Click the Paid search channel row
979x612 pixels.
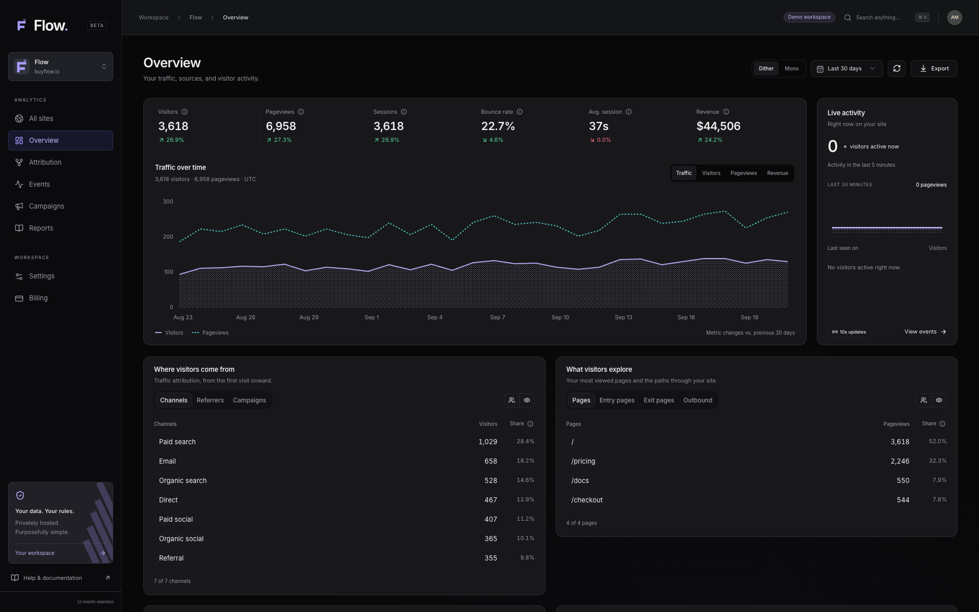[x=344, y=442]
